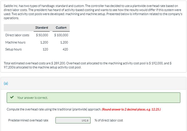
Task: Click the $ 50,000 standard labor cost cell
Action: click(42, 35)
